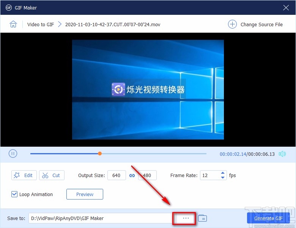The image size is (296, 228).
Task: Increase frame rate with up arrow
Action: (223, 173)
